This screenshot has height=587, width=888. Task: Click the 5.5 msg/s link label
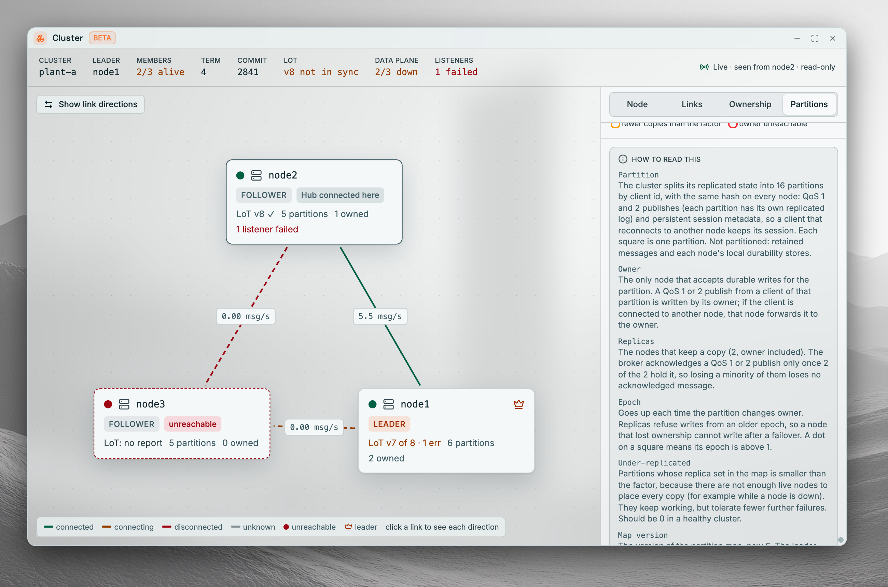(380, 316)
